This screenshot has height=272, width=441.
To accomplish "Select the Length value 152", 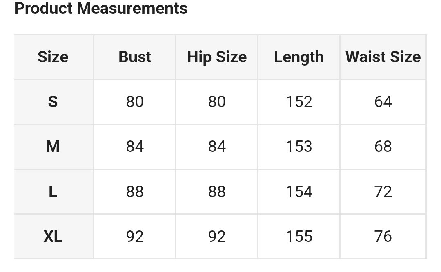I will [299, 102].
